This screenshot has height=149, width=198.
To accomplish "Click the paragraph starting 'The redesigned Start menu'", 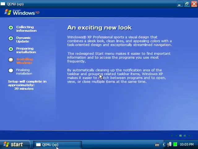I will tap(119, 57).
